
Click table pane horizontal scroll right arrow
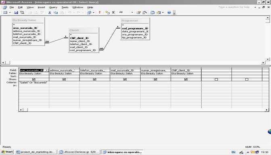[263, 63]
